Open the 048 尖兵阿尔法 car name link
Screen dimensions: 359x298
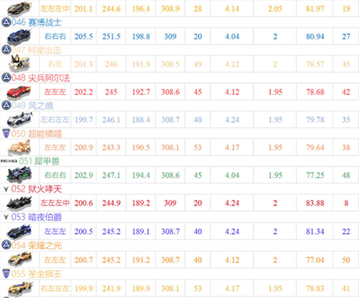pos(41,77)
